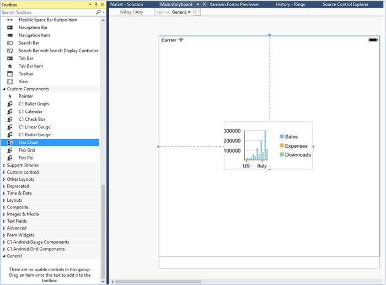Click the Search Bar toolbox item
The image size is (386, 285).
(29, 43)
